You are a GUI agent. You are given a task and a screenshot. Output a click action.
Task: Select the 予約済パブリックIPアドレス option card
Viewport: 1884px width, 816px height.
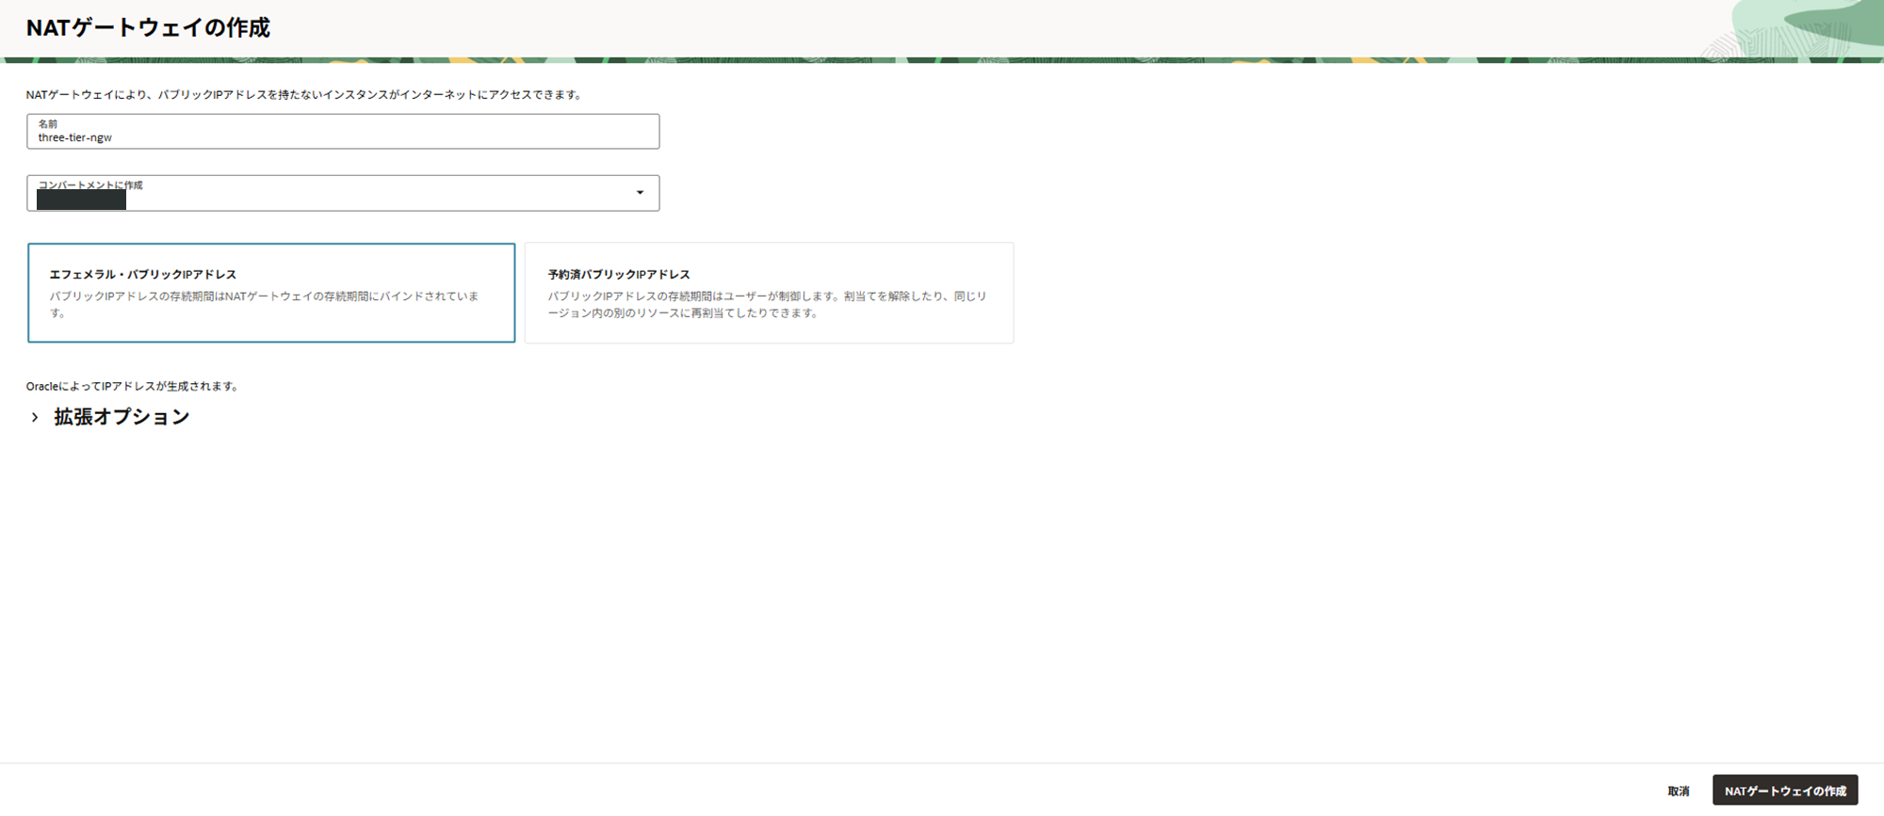tap(769, 293)
